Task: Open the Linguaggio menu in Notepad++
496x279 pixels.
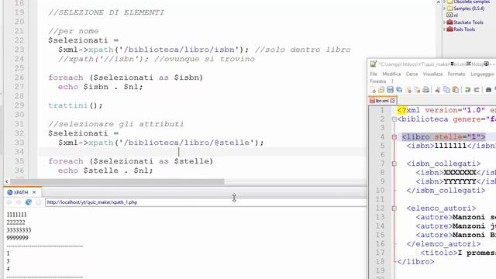Action: [482, 74]
